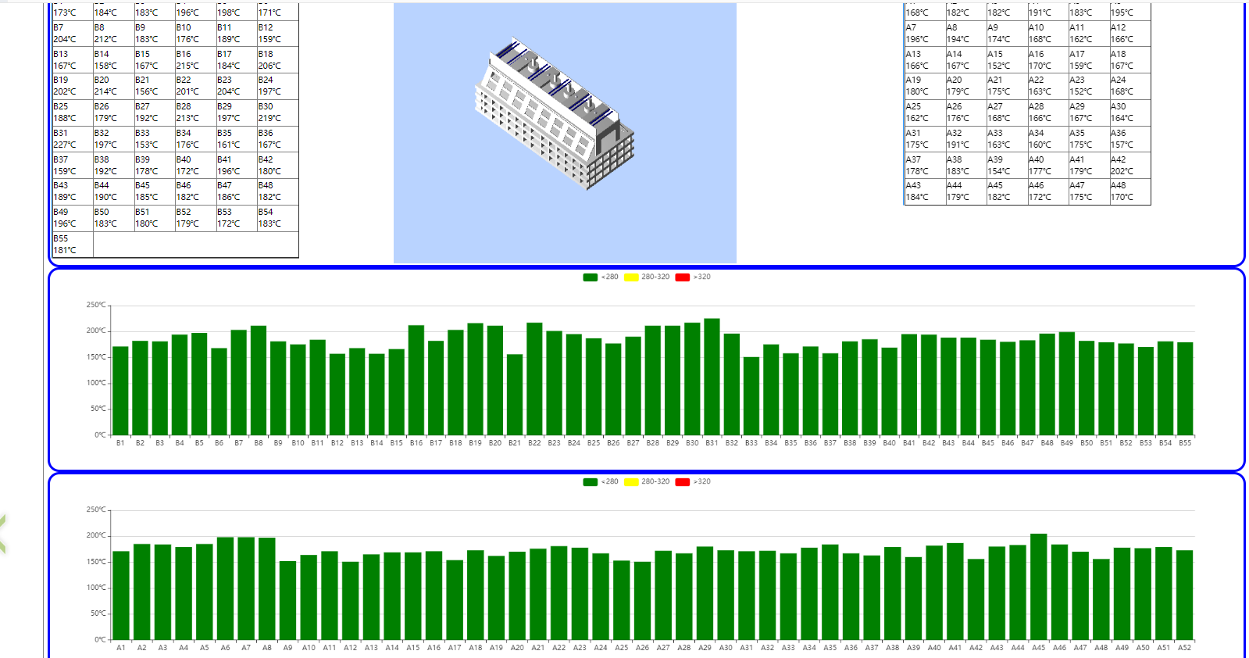Click yellow 280-320 legend swatch in A chart

(631, 482)
